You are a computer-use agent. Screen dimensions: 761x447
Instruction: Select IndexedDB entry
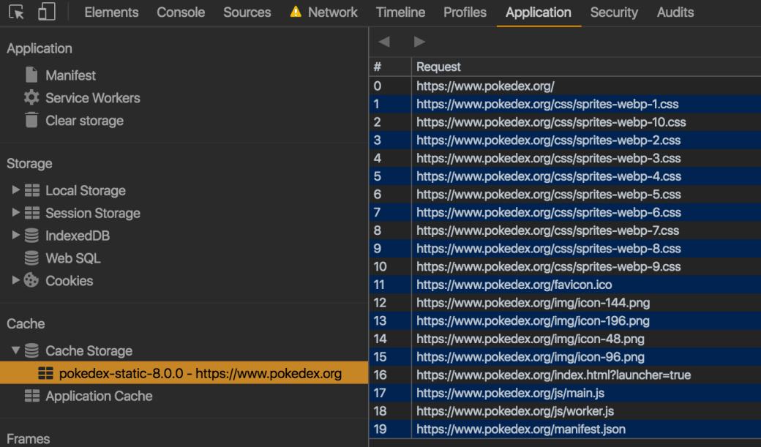pyautogui.click(x=78, y=236)
